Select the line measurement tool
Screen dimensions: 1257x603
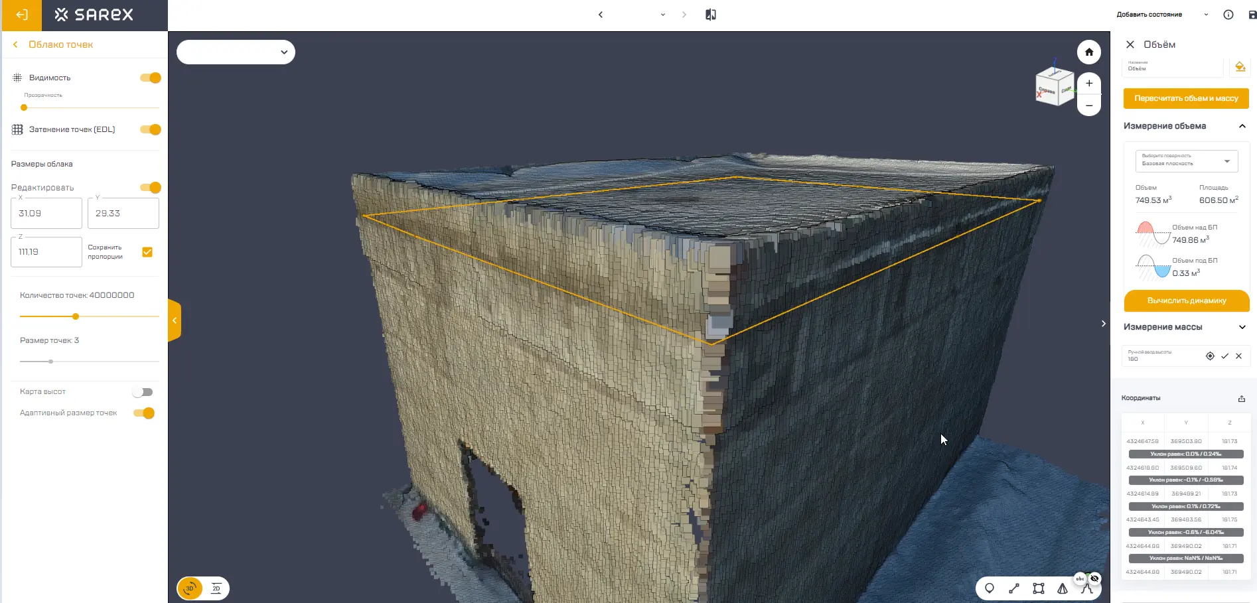[1013, 588]
